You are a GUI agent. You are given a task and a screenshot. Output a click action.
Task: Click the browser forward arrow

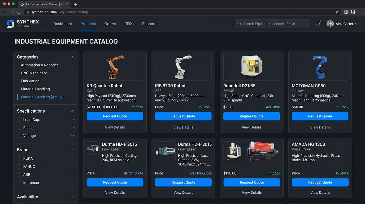[12, 12]
